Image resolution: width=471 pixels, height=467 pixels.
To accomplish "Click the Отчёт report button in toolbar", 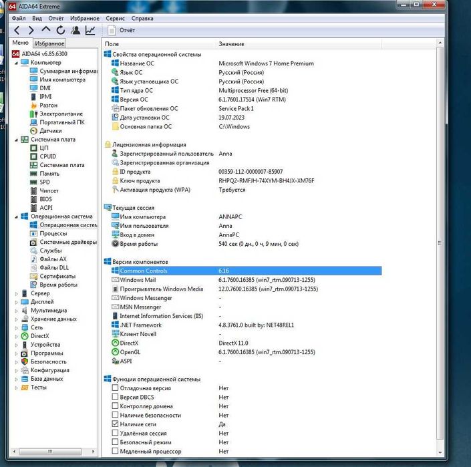I will point(122,30).
